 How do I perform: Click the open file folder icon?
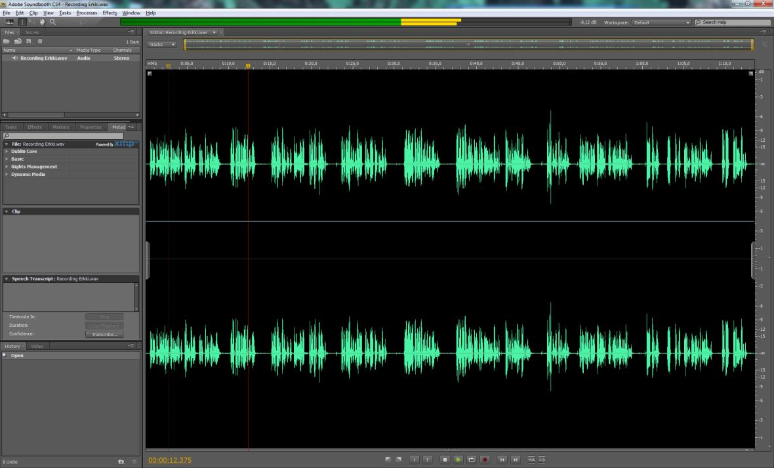tap(7, 41)
